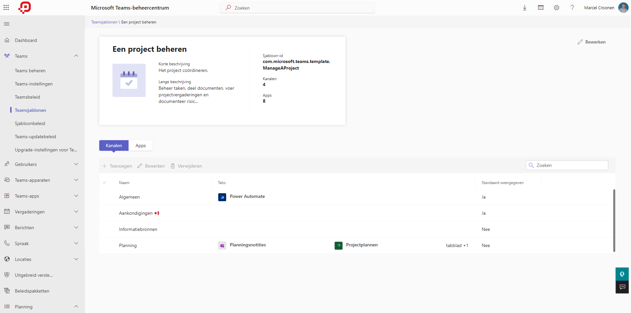Screen dimensions: 631x313
Task: Select the Aankondigingen channel row
Action: pos(356,213)
